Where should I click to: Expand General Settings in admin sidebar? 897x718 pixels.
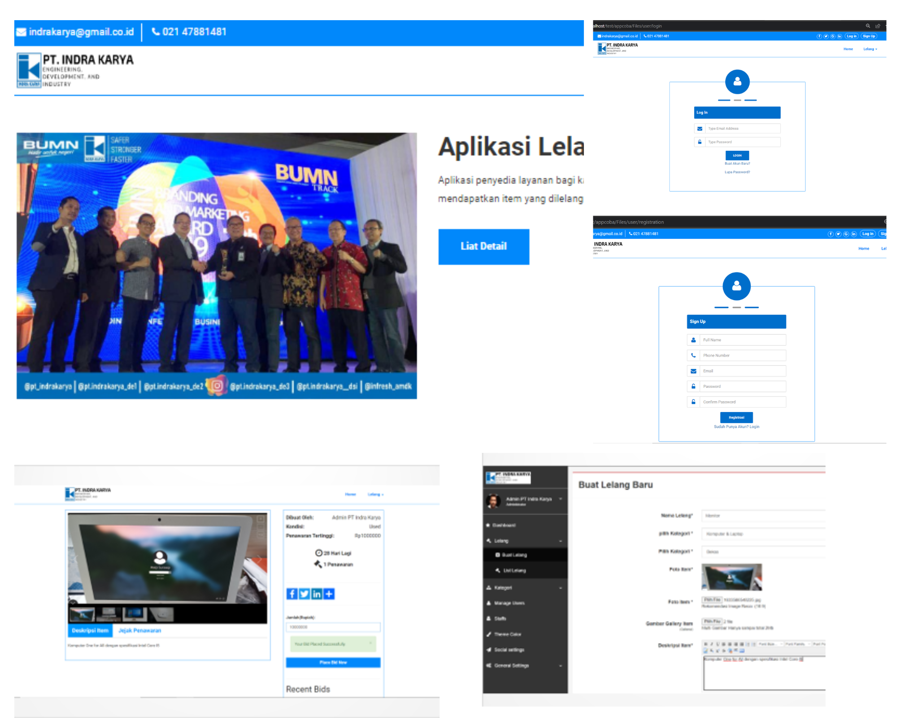[525, 665]
